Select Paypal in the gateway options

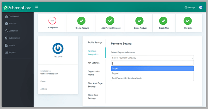(152, 73)
